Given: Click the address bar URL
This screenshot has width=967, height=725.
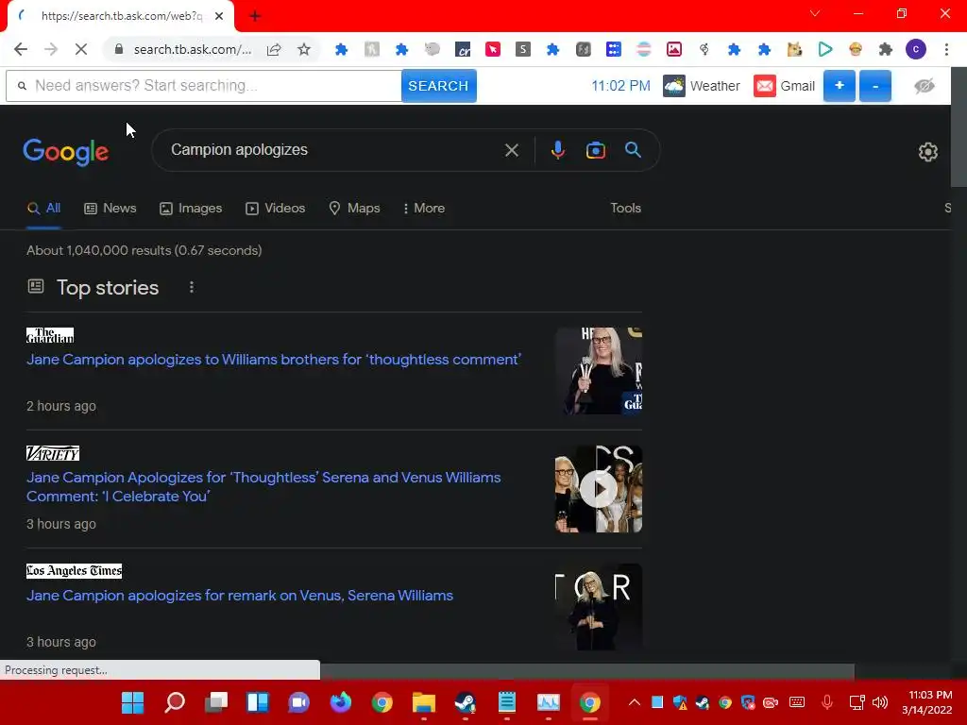Looking at the screenshot, I should coord(193,49).
